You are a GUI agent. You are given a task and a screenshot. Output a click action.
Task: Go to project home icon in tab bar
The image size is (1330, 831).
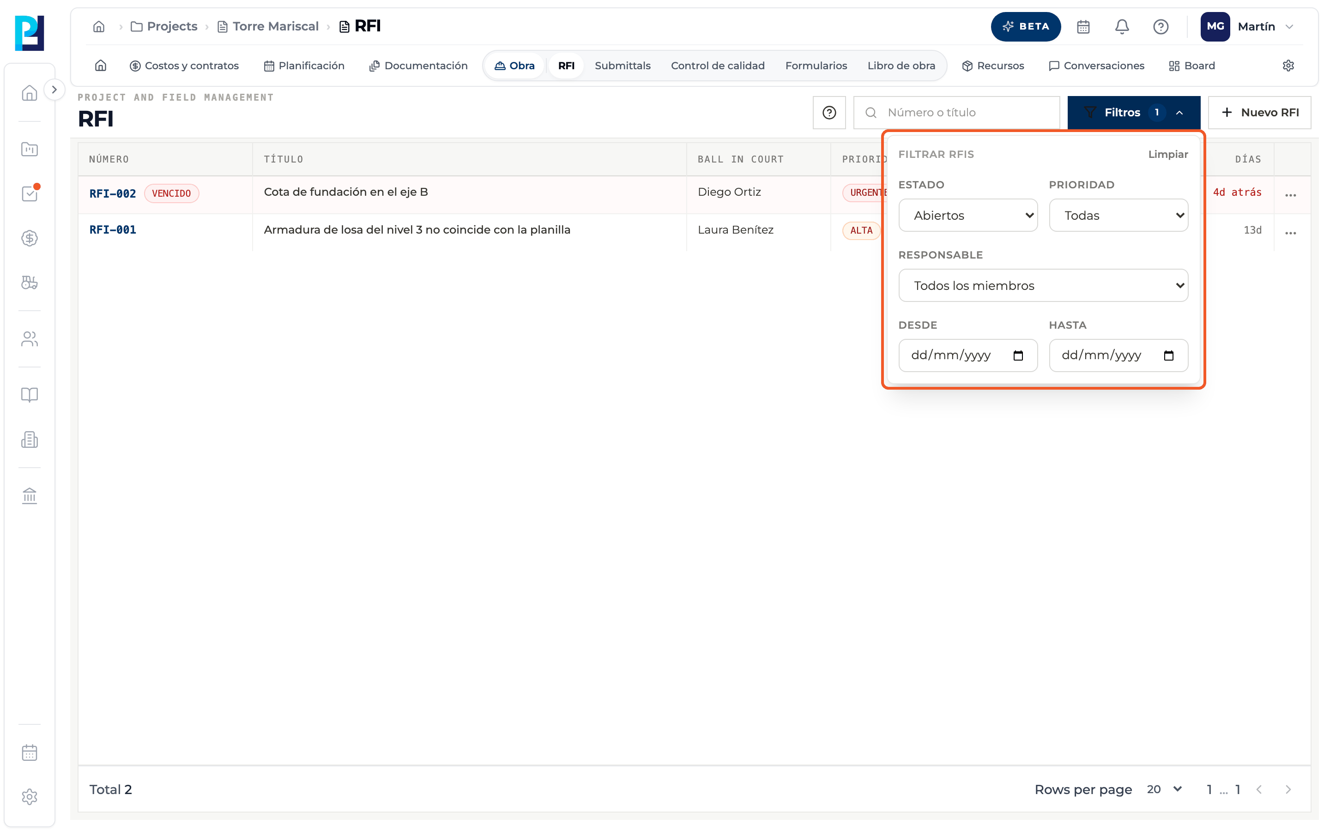(101, 66)
